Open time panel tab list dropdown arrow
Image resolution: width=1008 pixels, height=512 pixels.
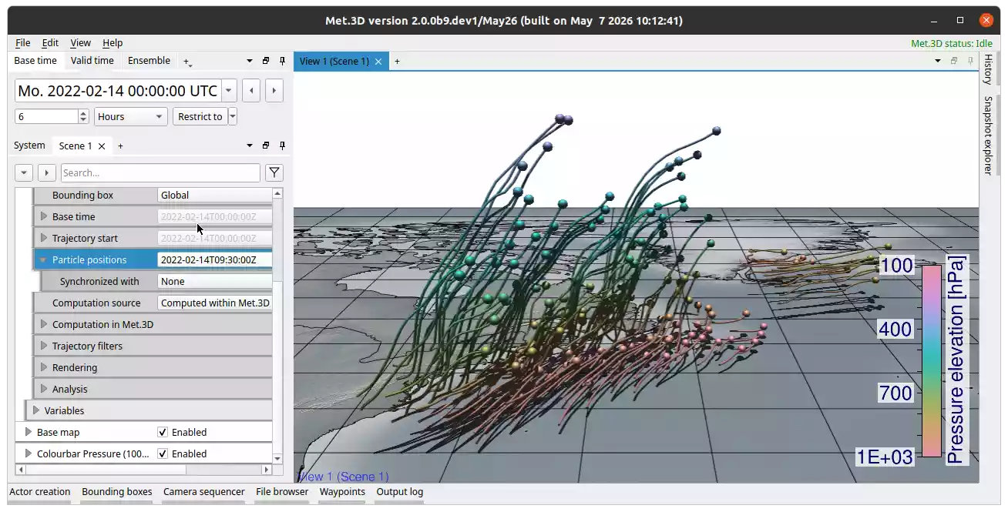click(249, 61)
